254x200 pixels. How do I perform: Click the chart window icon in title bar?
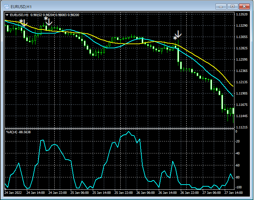(x=6, y=6)
